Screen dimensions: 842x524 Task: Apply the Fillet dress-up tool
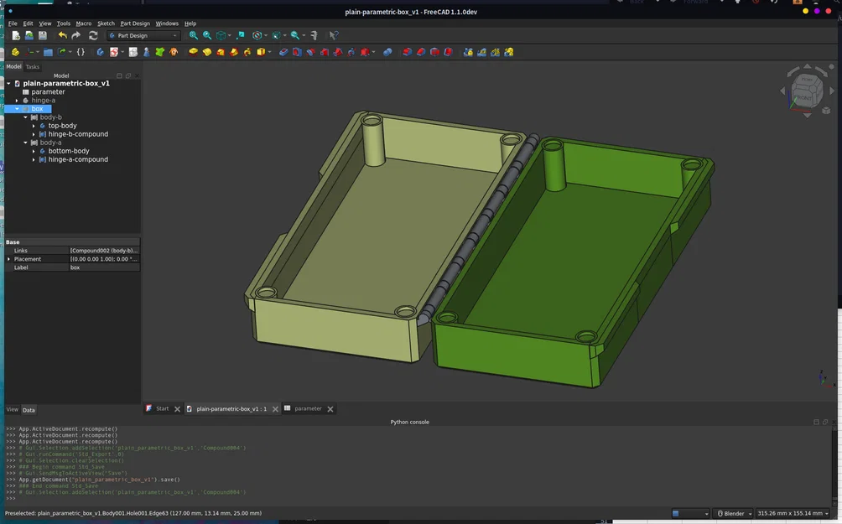(408, 52)
